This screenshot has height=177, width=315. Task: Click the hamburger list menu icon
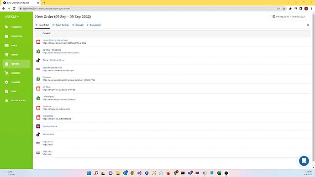pyautogui.click(x=308, y=25)
